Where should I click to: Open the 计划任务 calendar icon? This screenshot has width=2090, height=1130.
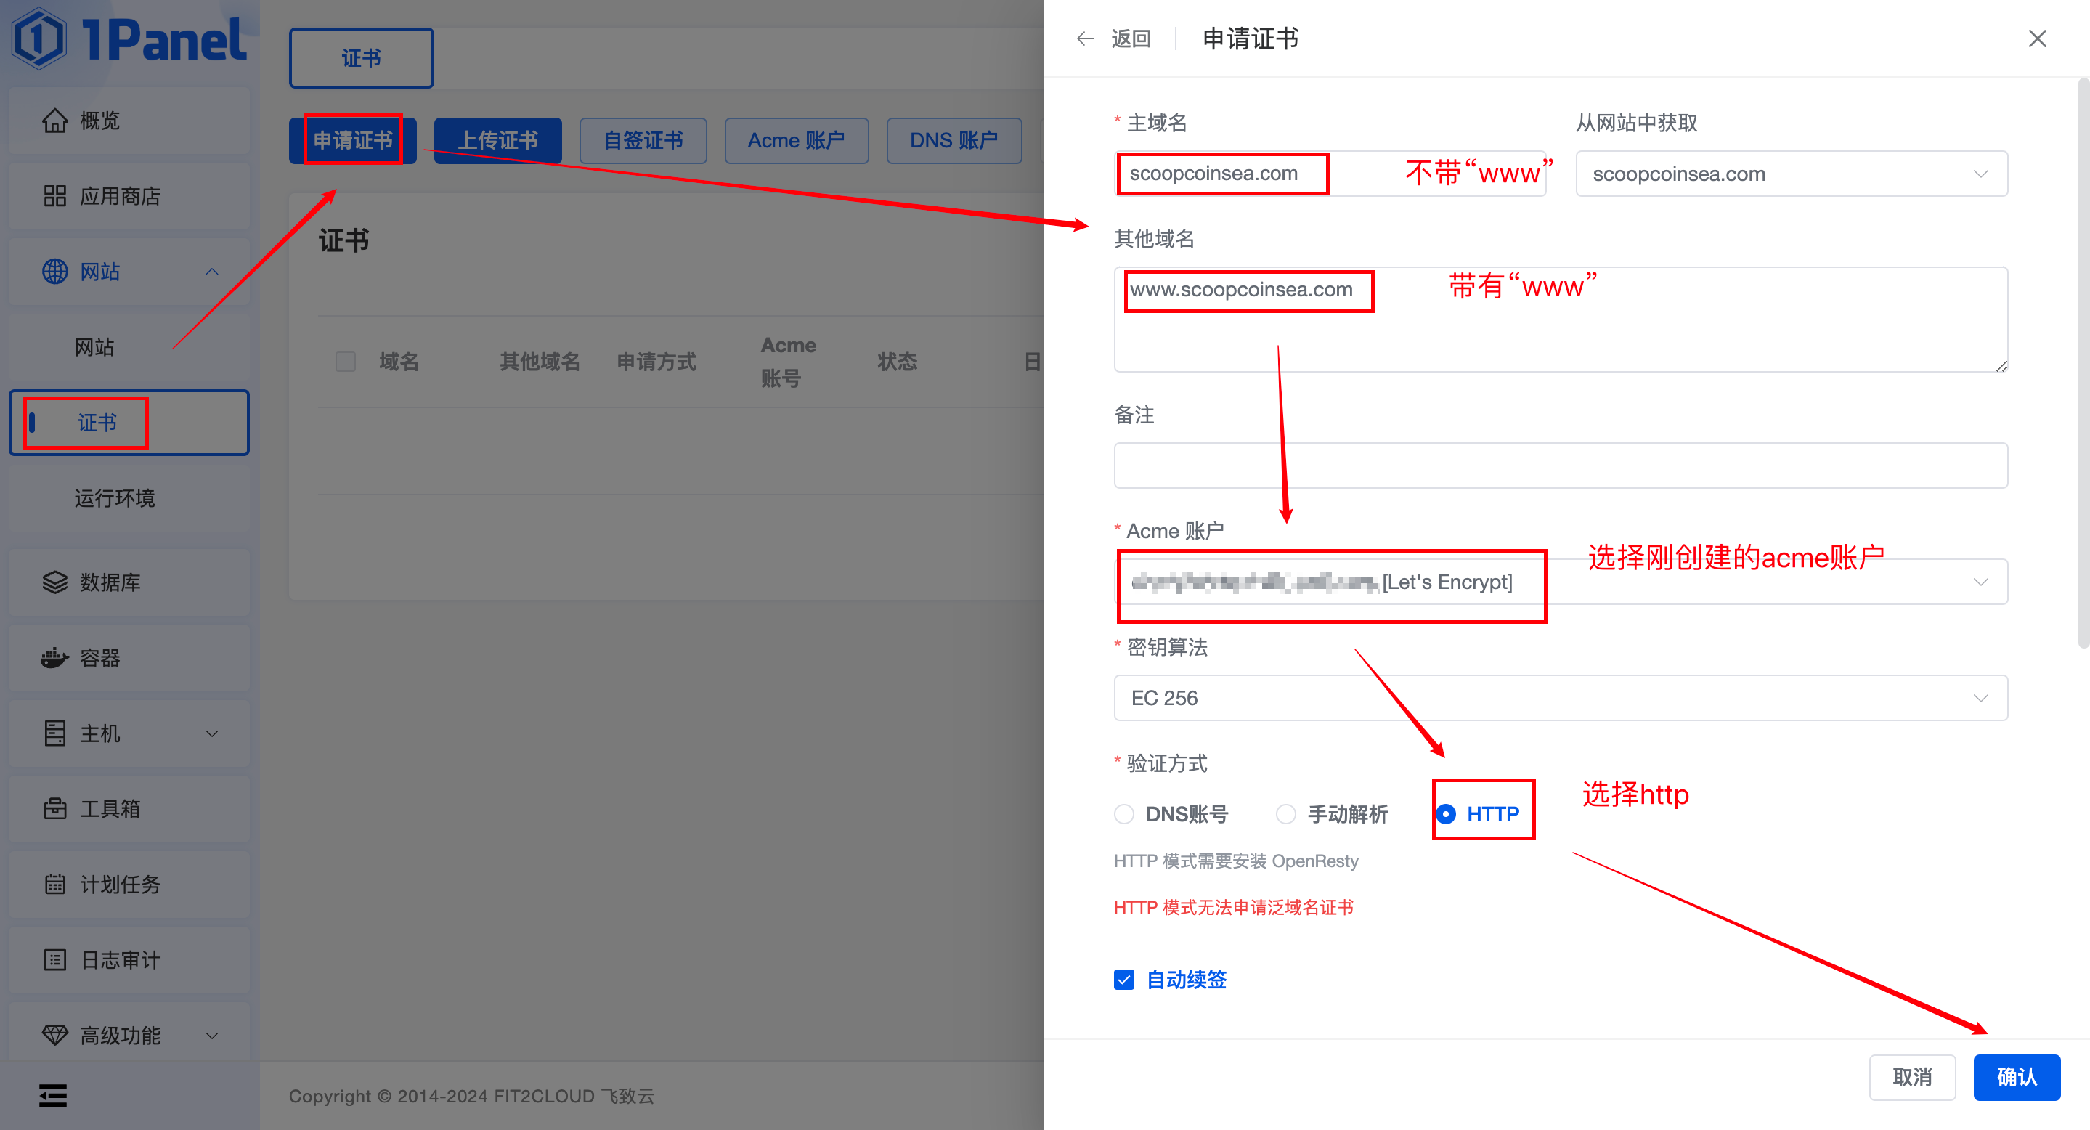click(x=54, y=885)
